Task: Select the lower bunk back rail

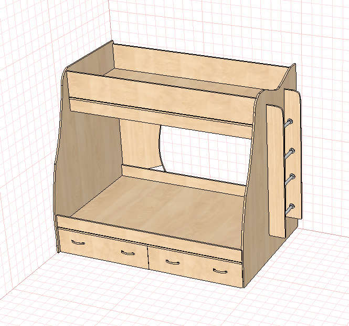Action: pos(184,180)
